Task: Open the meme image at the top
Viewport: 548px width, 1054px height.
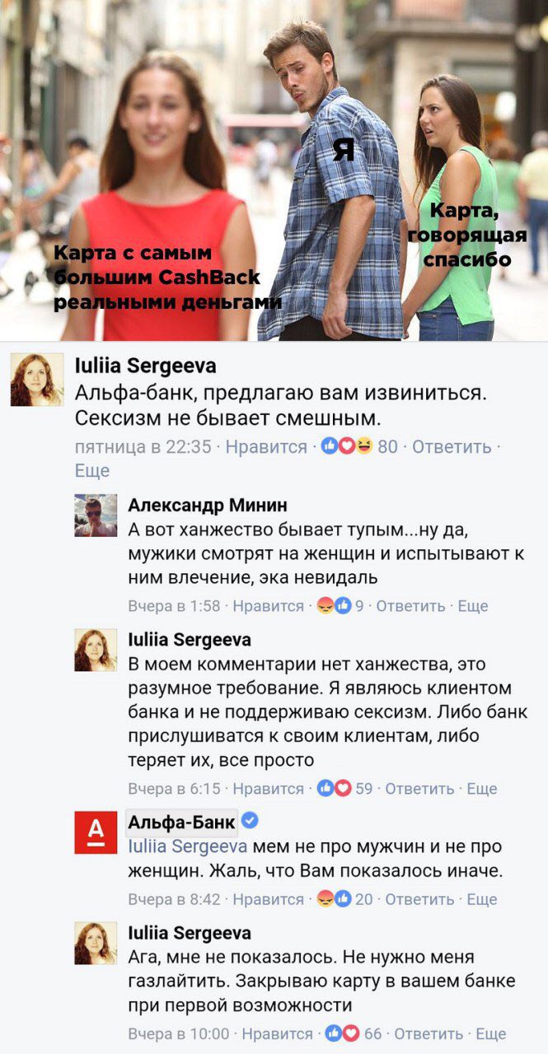Action: click(x=274, y=170)
